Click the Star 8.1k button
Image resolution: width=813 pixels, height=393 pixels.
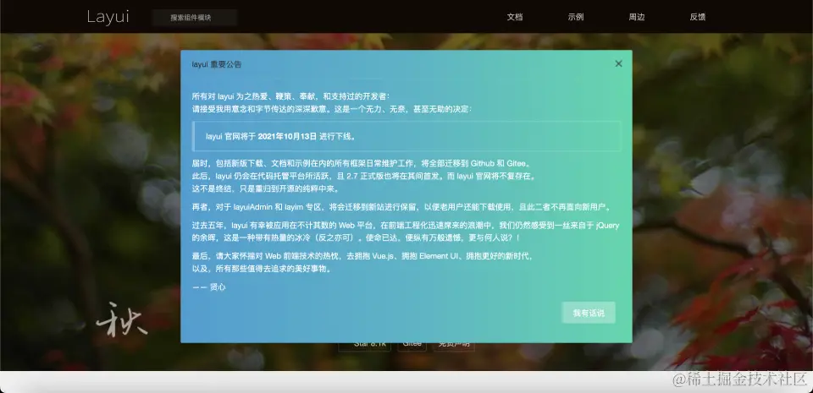[365, 347]
